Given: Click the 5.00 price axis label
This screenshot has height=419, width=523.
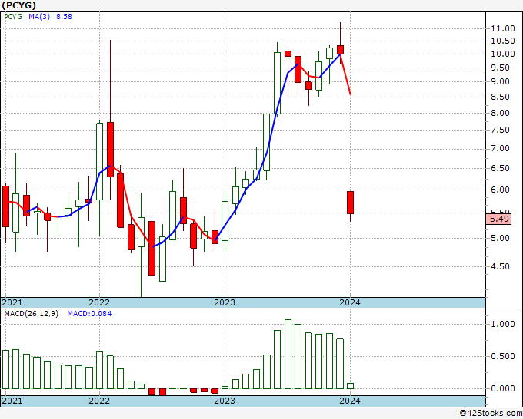Looking at the screenshot, I should coord(501,239).
